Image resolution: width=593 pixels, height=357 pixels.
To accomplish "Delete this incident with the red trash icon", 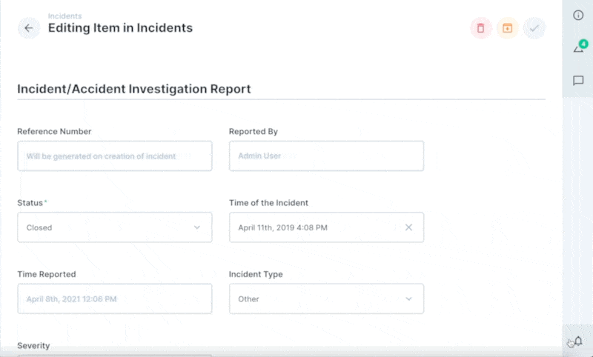I will [x=480, y=28].
